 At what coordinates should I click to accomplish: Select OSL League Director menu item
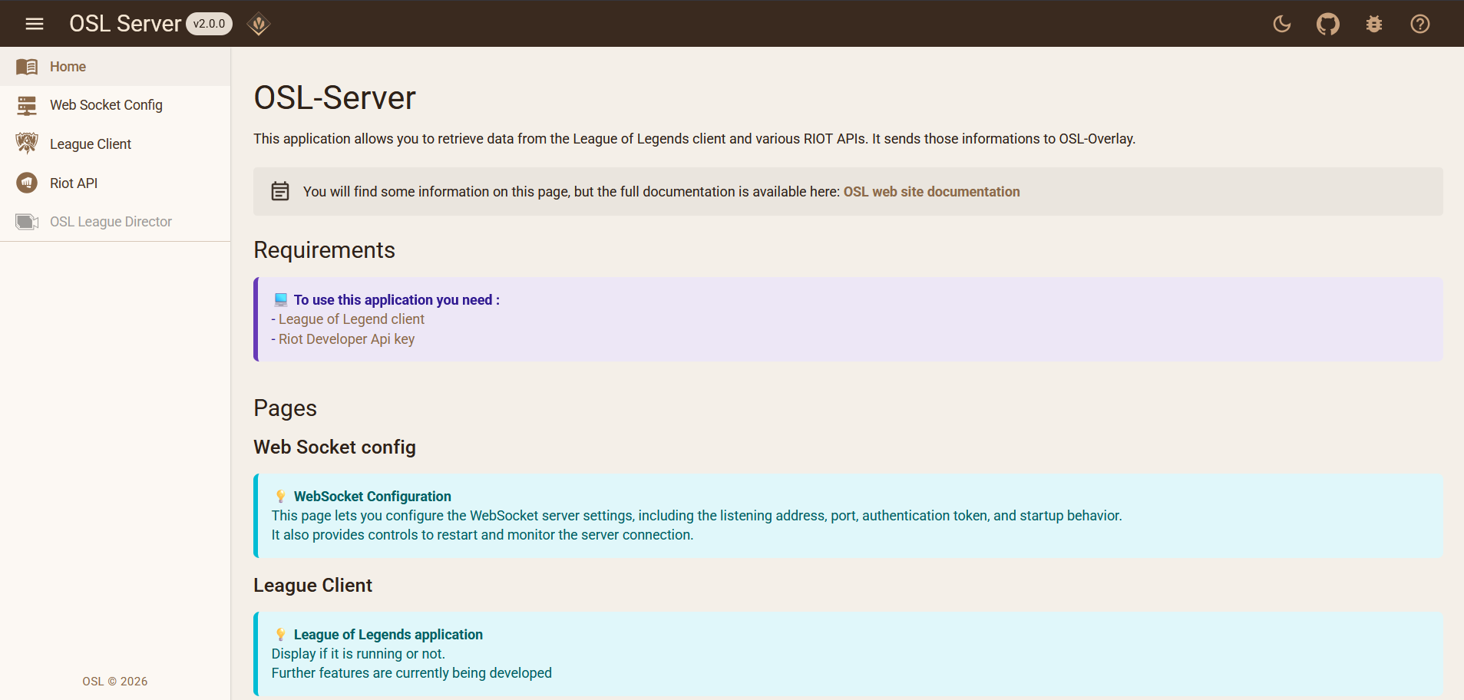[x=115, y=222]
